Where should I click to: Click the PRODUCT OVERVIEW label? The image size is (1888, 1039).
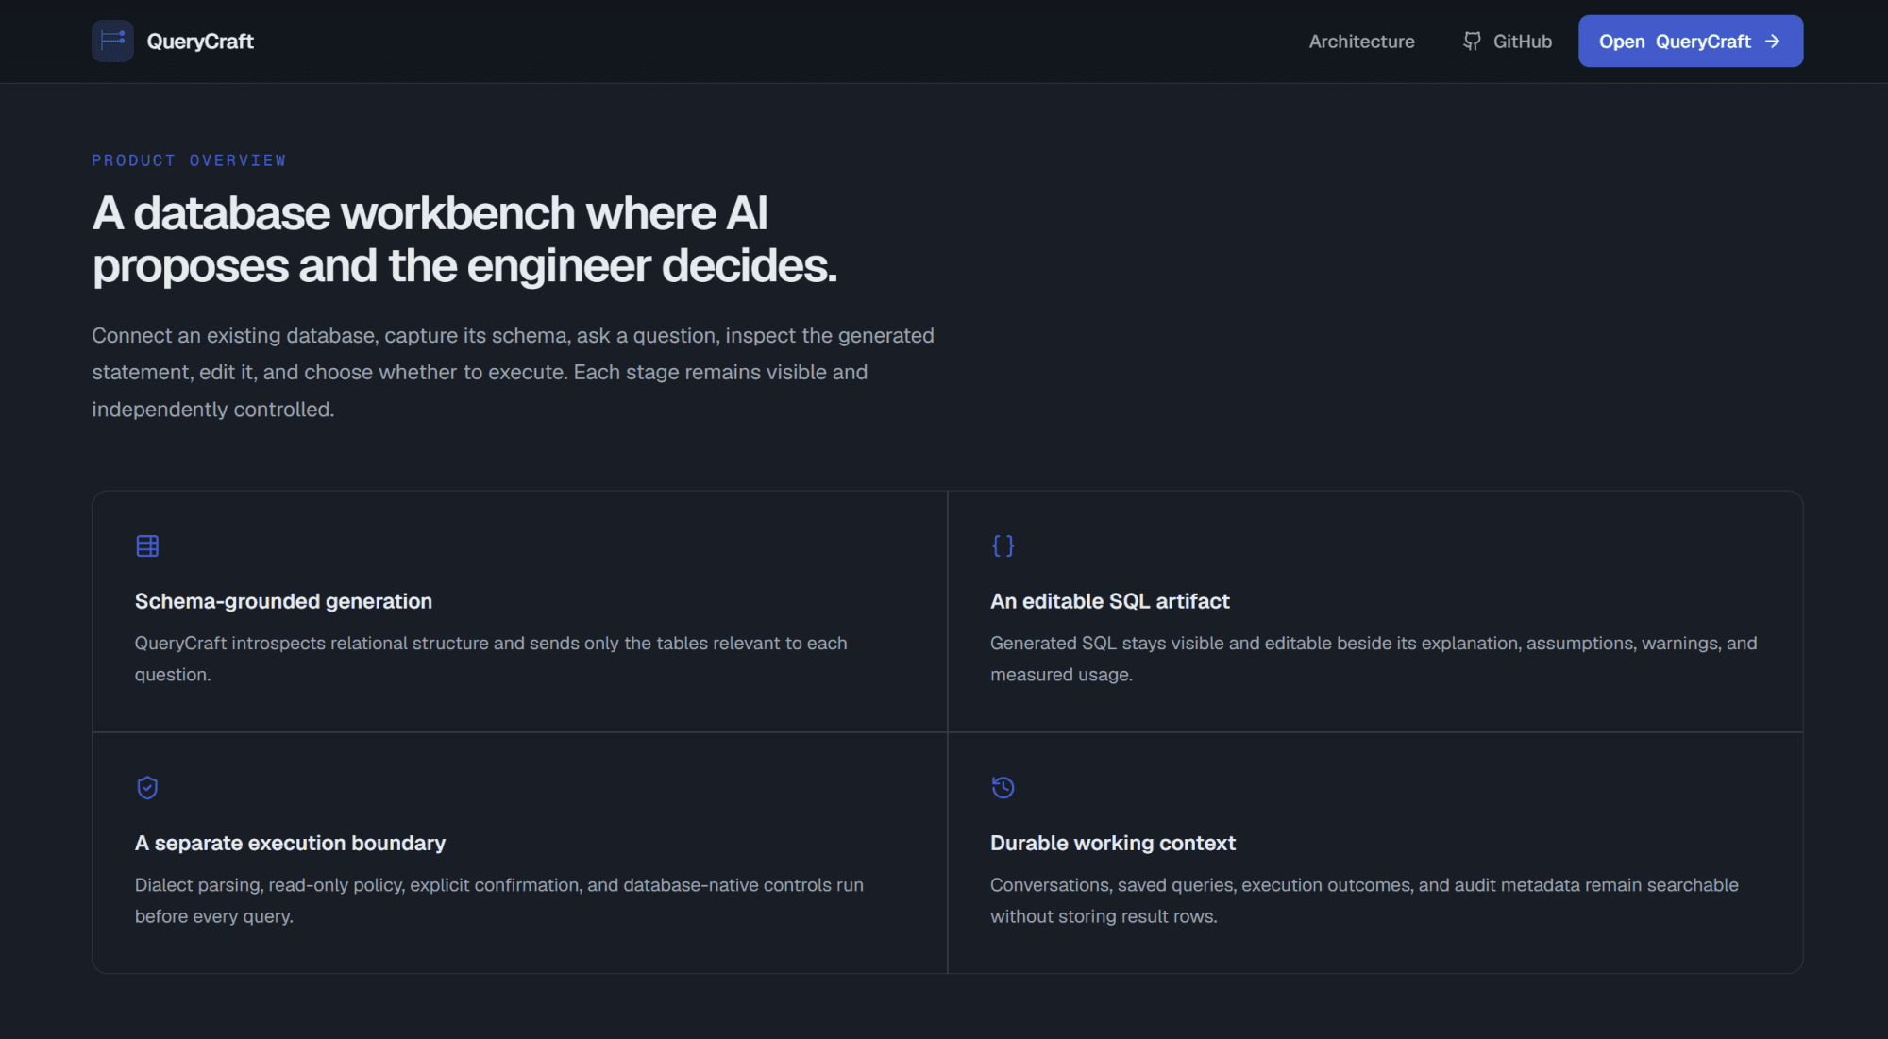coord(189,160)
